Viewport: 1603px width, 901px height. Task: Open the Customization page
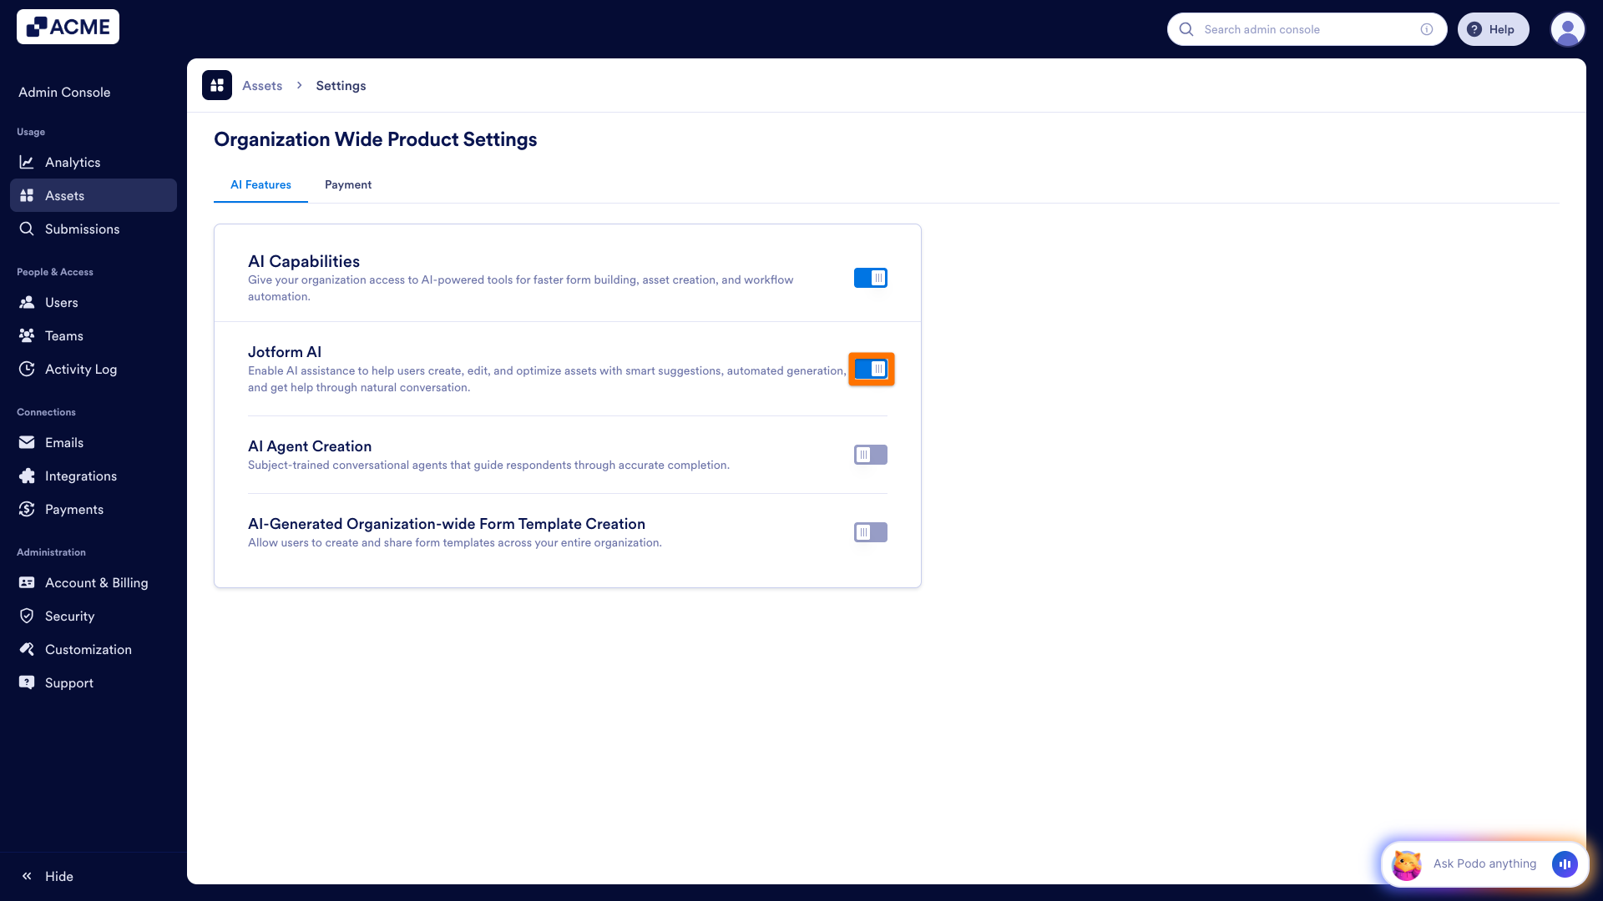(88, 649)
